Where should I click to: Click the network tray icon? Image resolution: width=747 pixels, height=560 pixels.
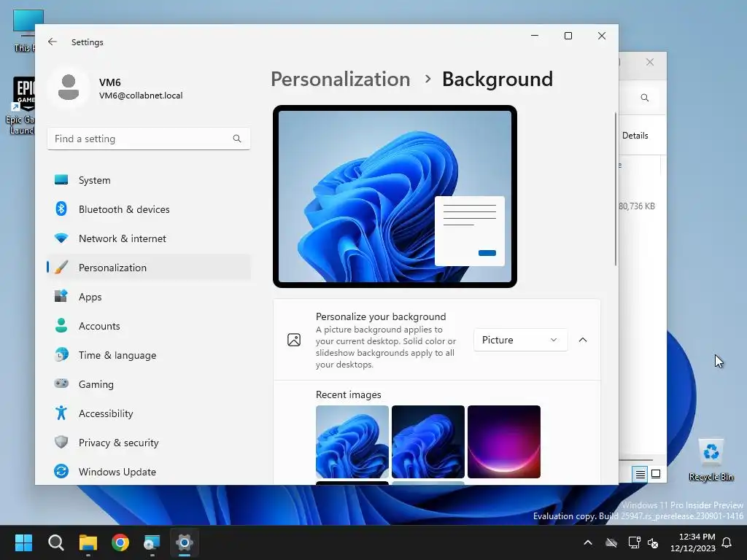[634, 542]
